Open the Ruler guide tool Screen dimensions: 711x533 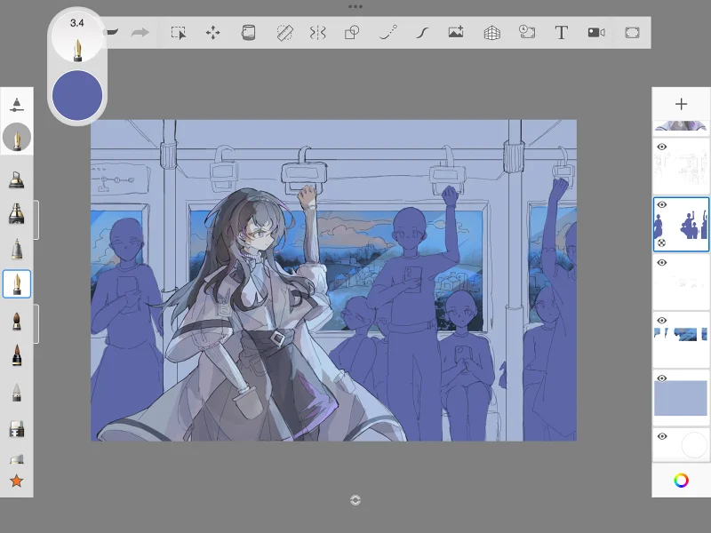pos(284,33)
